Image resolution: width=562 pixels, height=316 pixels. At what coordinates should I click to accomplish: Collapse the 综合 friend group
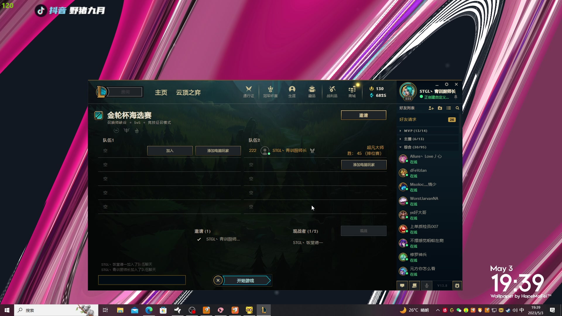pos(428,147)
